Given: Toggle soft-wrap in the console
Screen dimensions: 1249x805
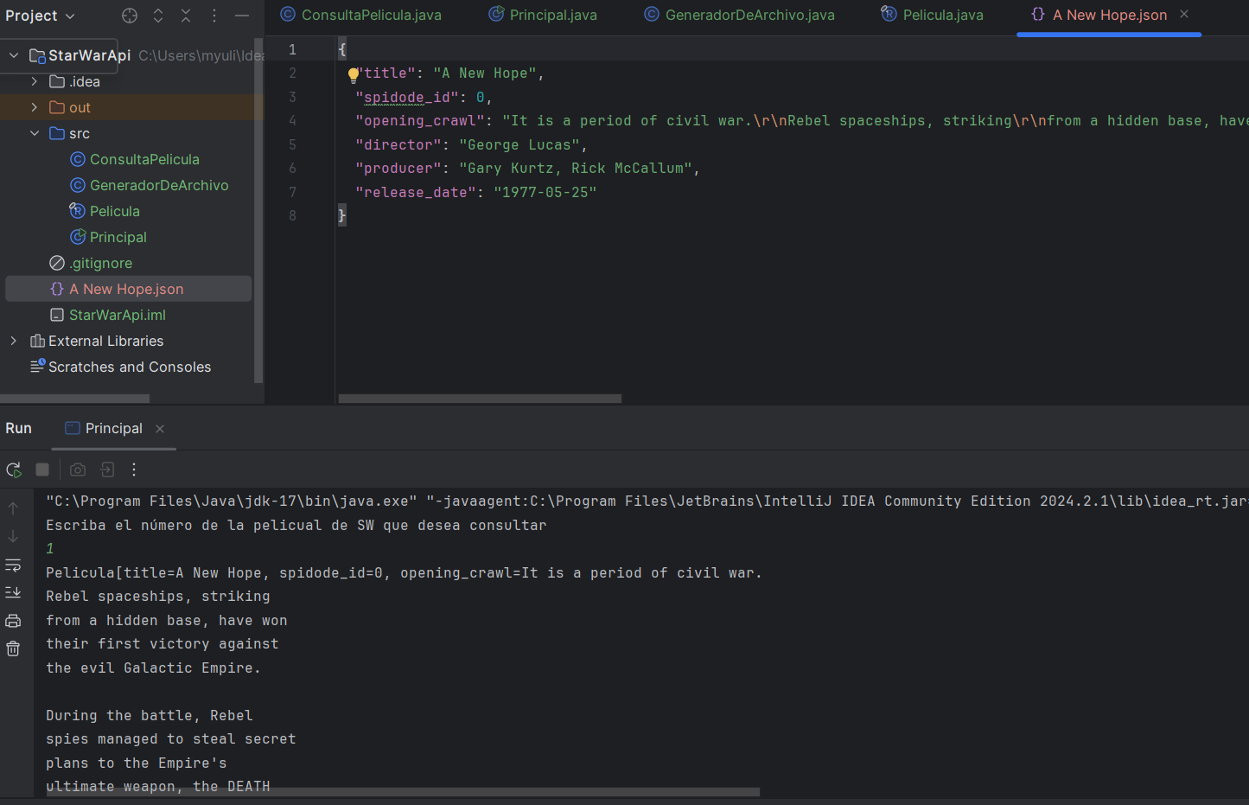Looking at the screenshot, I should (x=13, y=565).
